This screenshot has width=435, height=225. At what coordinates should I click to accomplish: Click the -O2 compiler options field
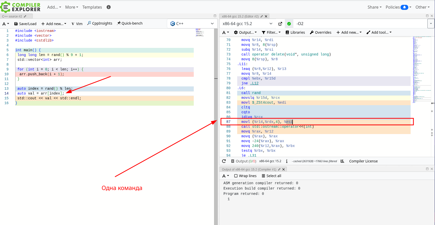pos(361,24)
